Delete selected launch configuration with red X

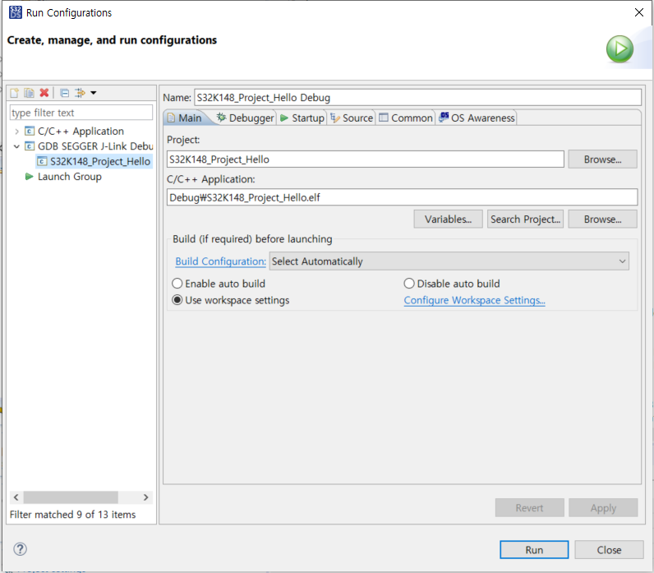44,93
